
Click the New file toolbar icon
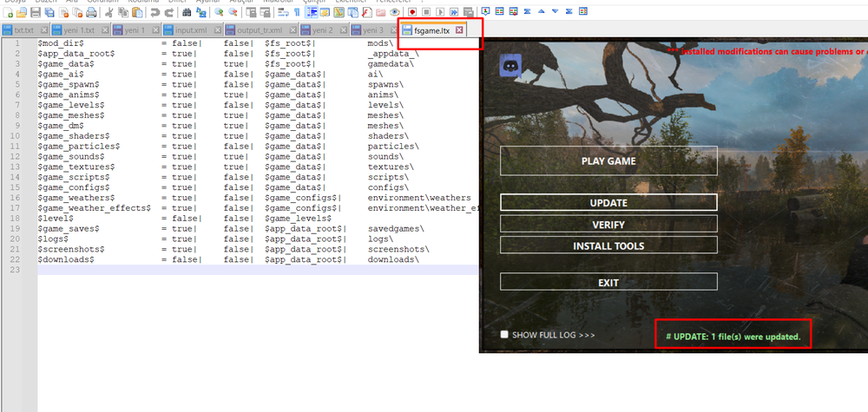click(x=9, y=11)
